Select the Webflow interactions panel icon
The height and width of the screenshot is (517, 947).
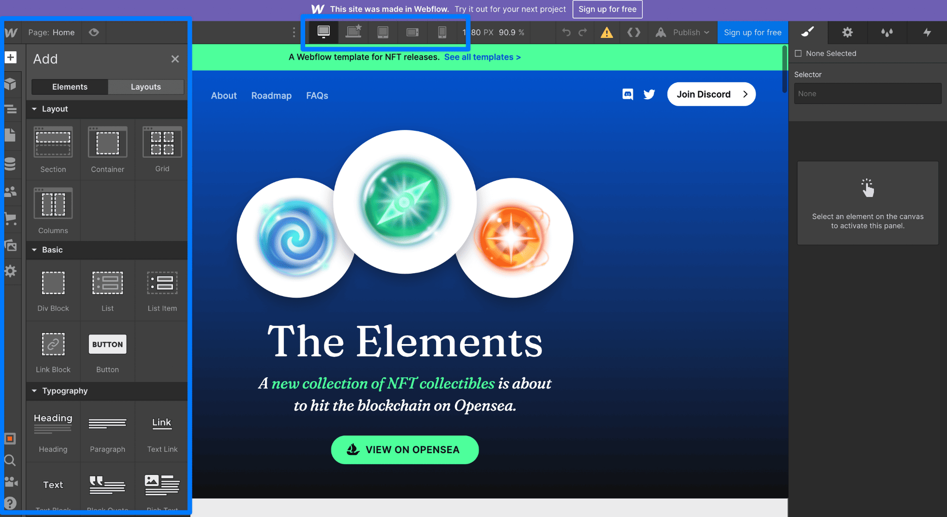pos(927,32)
